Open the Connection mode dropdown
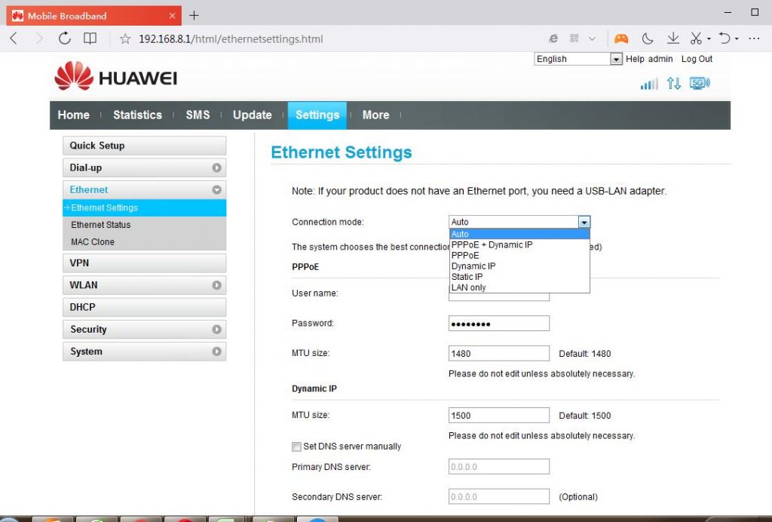 [x=584, y=222]
